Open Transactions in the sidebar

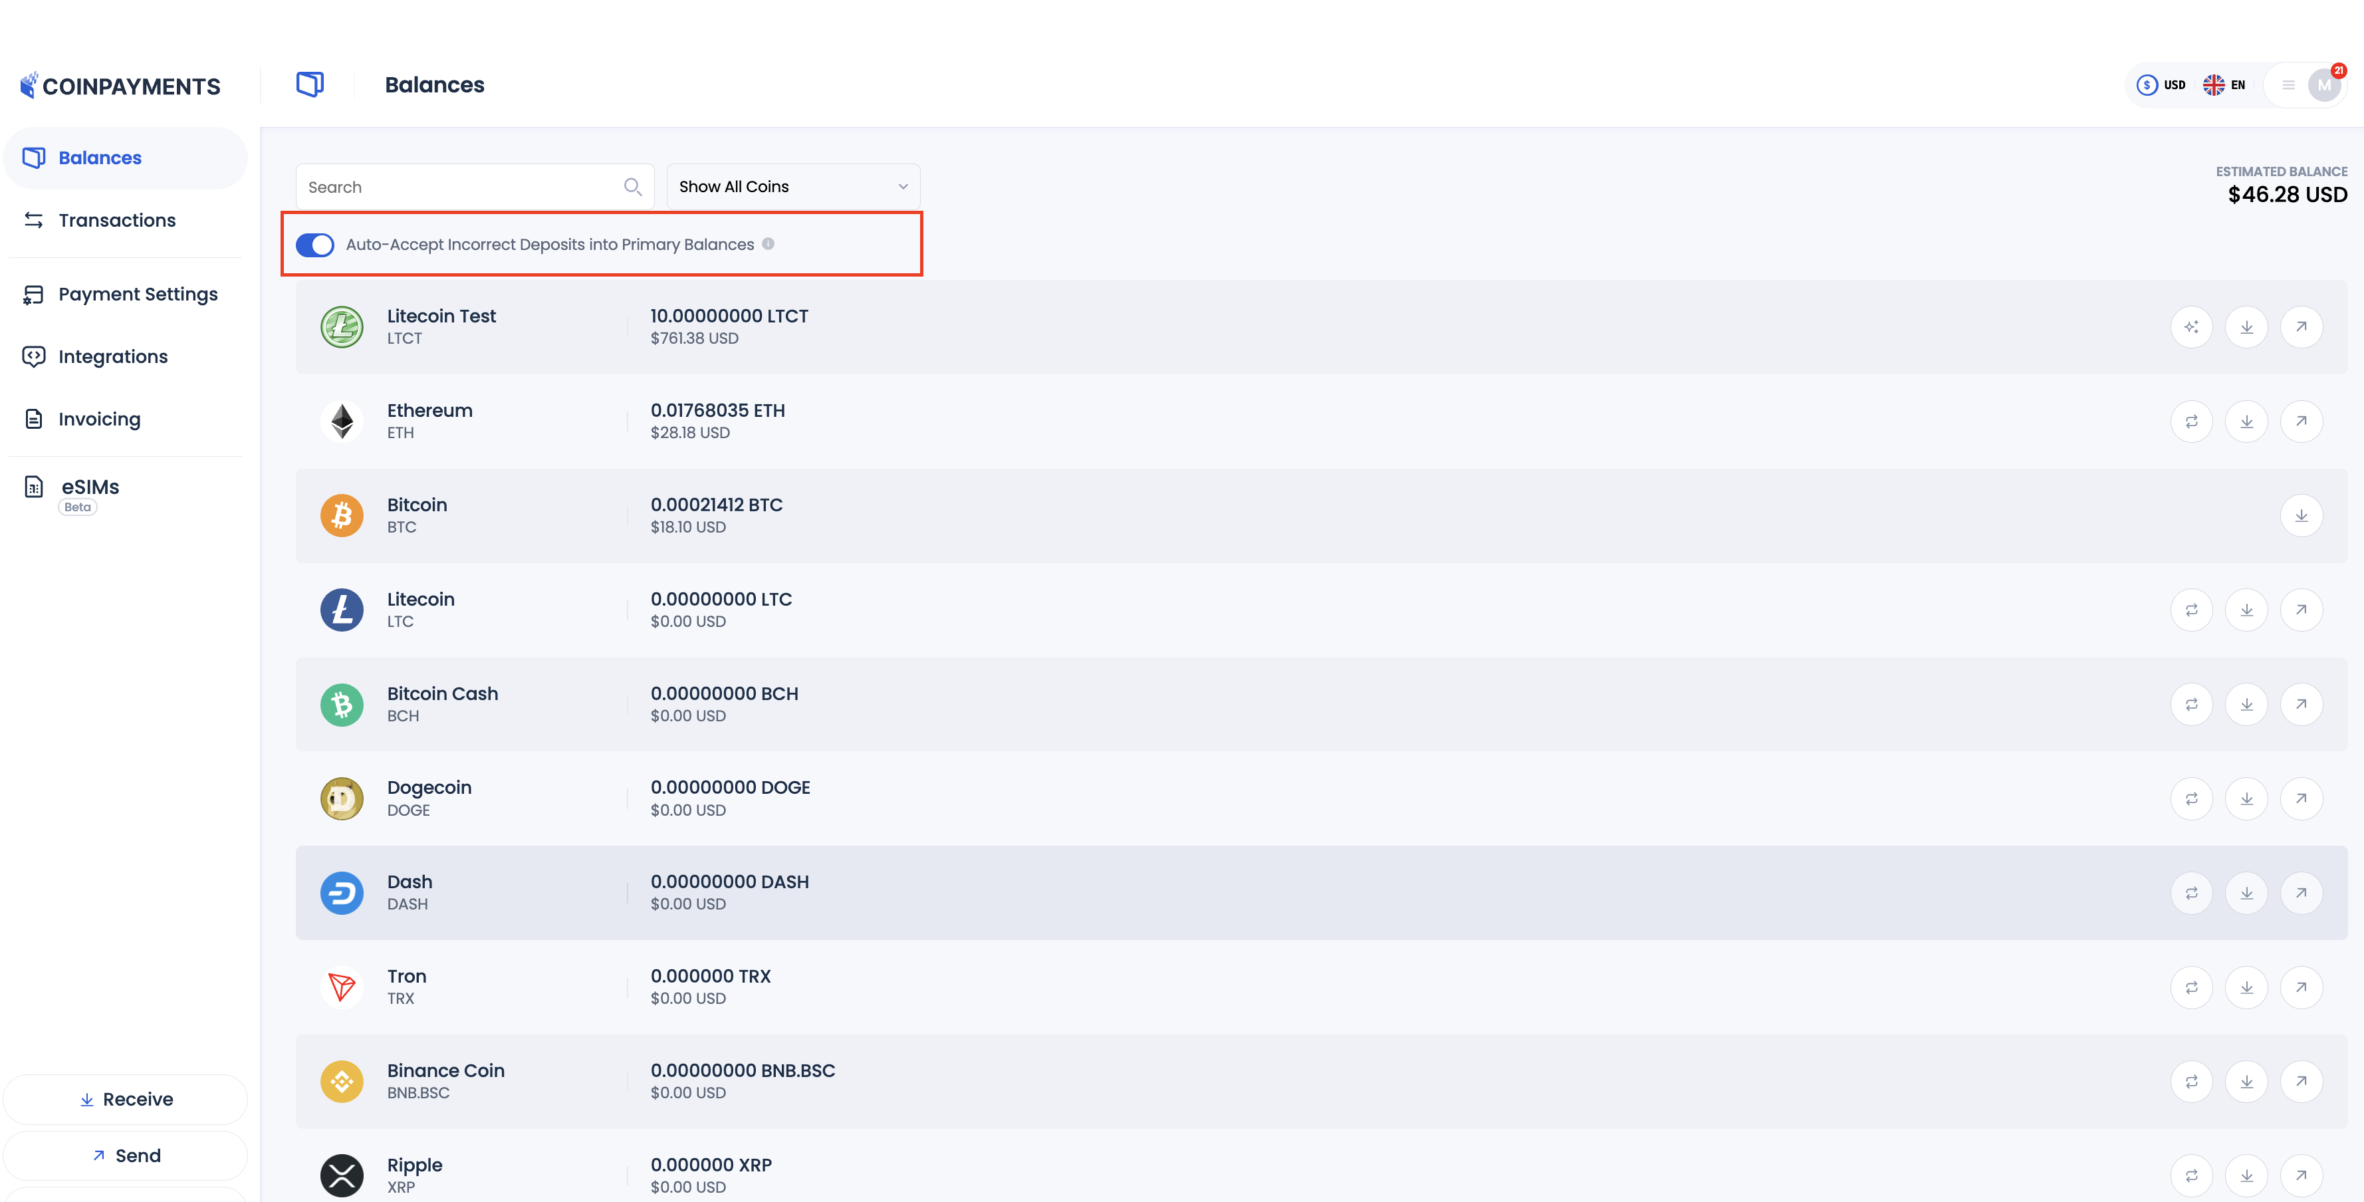(x=116, y=220)
